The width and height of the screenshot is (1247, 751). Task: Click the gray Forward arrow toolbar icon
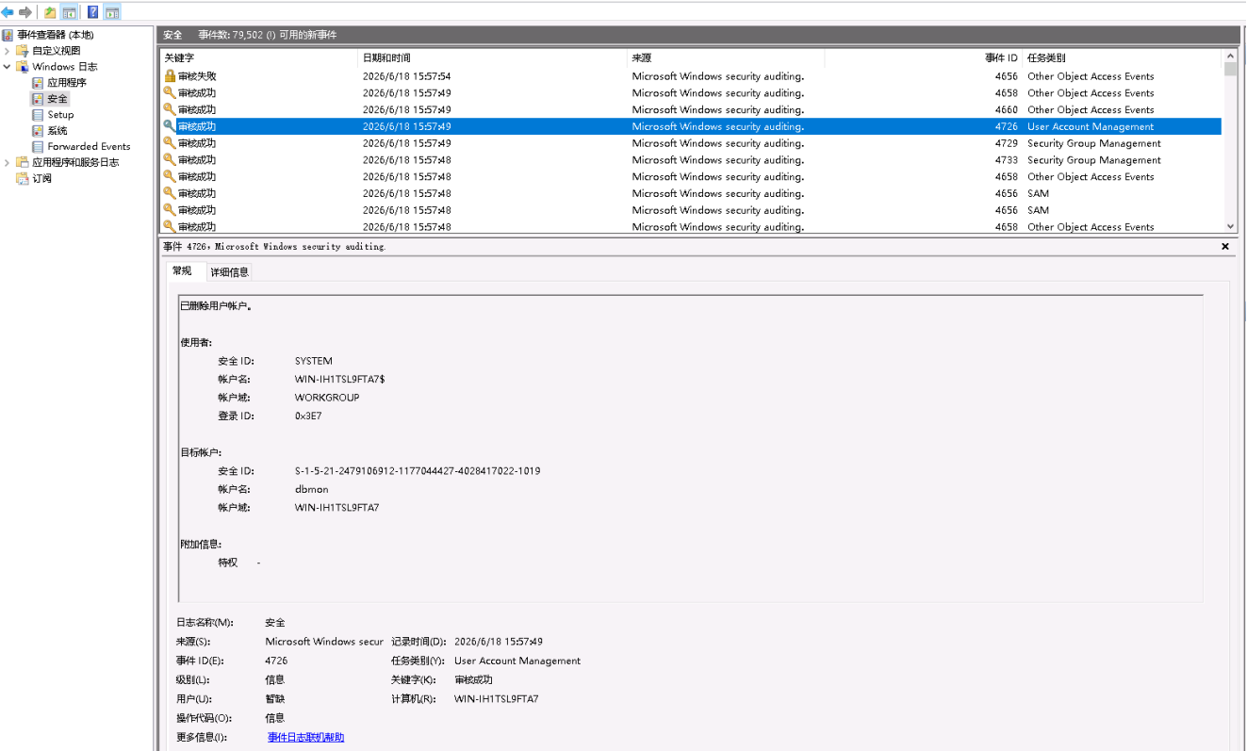(x=25, y=12)
